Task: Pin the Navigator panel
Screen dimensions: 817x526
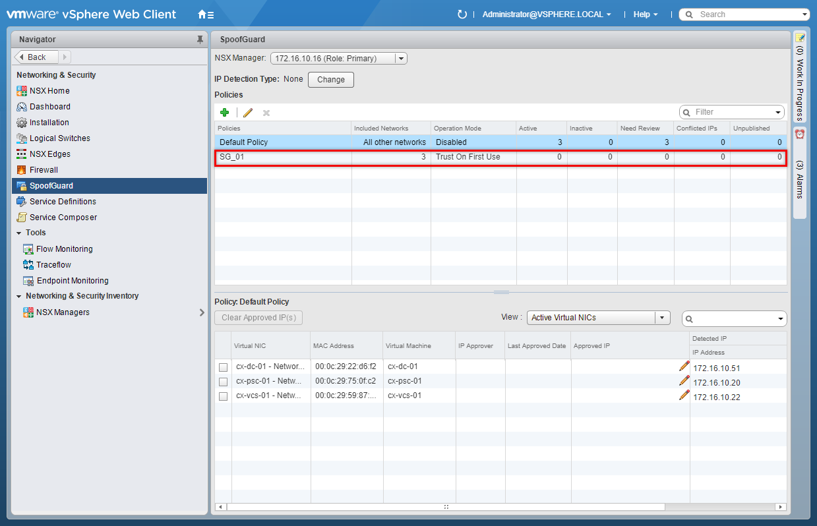Action: [x=200, y=40]
